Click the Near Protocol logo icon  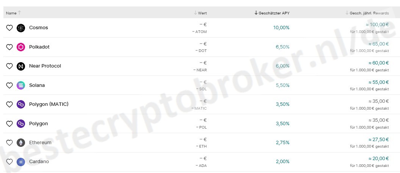point(21,66)
